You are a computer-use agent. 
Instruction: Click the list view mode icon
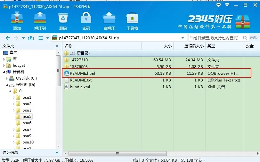pos(40,38)
